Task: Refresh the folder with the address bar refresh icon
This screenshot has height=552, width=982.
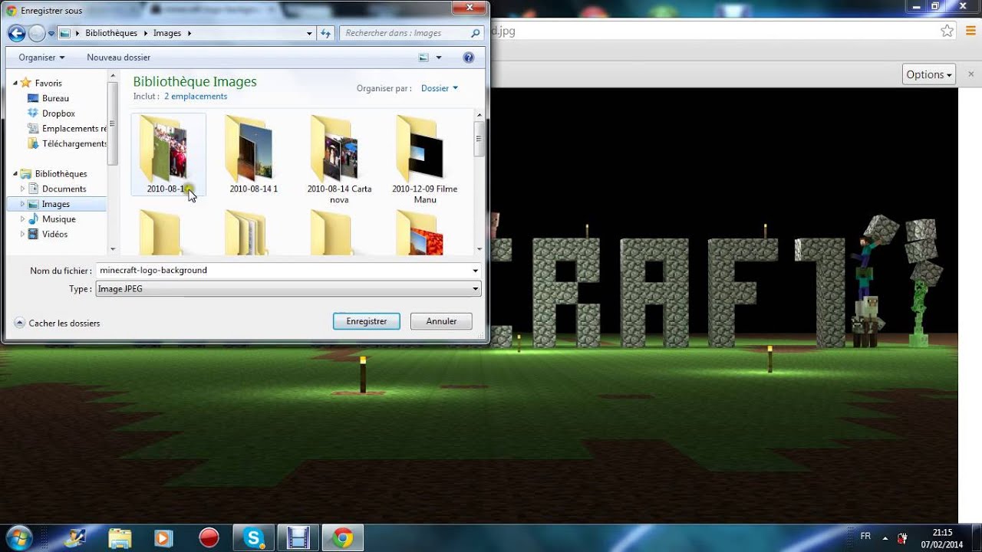Action: [x=325, y=34]
